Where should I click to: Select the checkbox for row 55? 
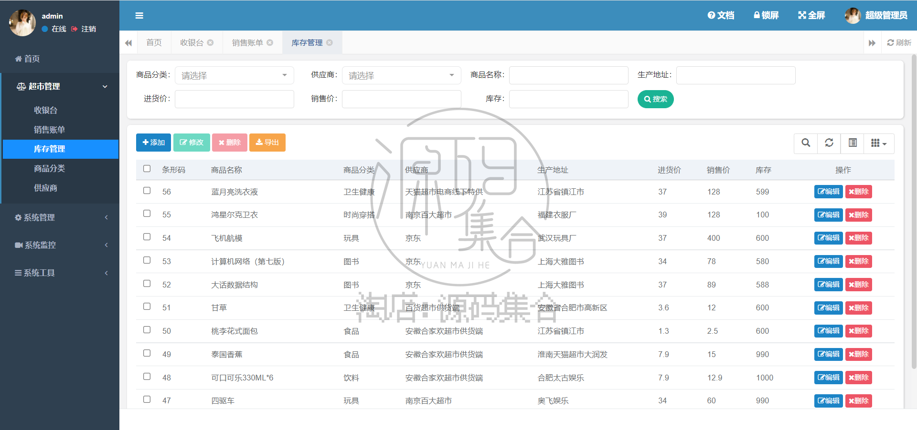click(x=147, y=214)
